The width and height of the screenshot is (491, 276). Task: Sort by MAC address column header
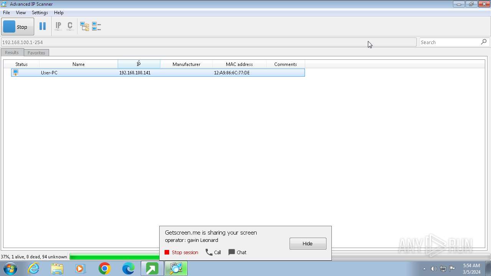239,64
